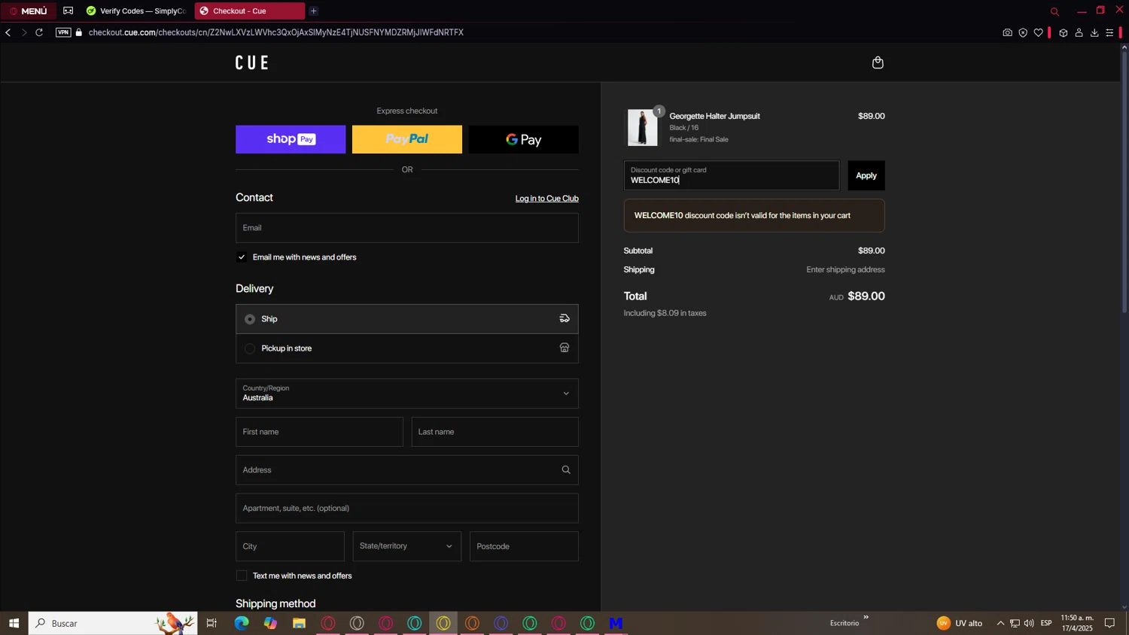This screenshot has width=1129, height=635.
Task: Click the Postcode field
Action: coord(524,546)
